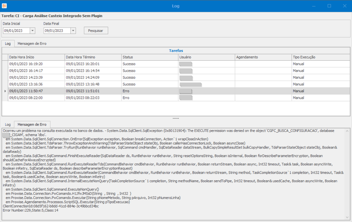The image size is (352, 222).
Task: Open the Data Inicial date dropdown
Action: click(33, 31)
